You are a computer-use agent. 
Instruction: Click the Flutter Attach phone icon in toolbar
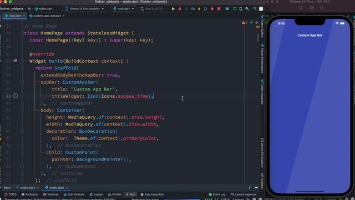pos(205,9)
